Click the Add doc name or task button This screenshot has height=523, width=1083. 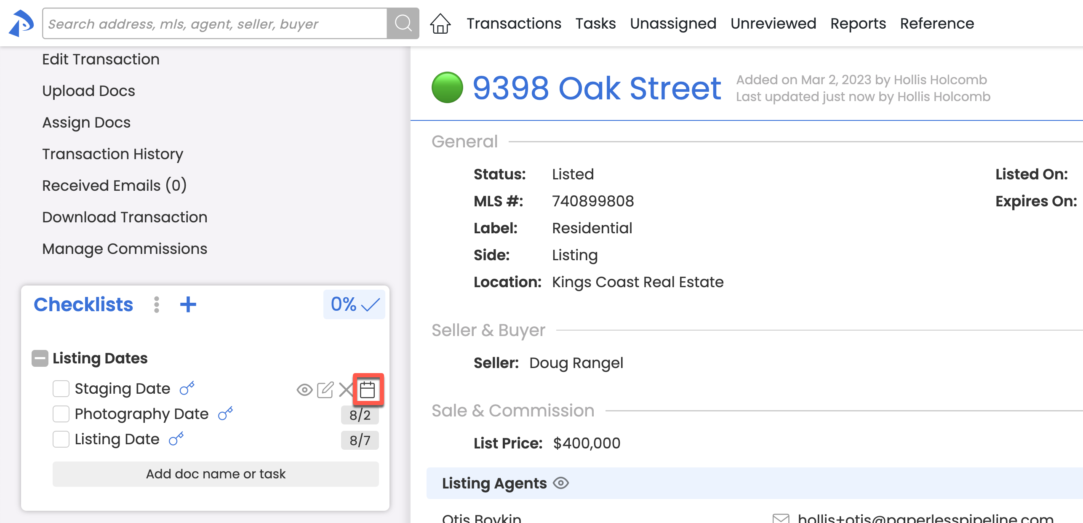click(x=216, y=474)
